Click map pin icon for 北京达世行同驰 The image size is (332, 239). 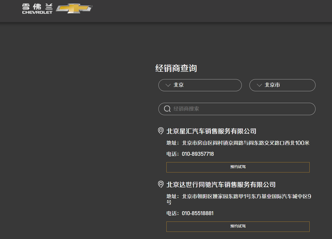pyautogui.click(x=161, y=184)
